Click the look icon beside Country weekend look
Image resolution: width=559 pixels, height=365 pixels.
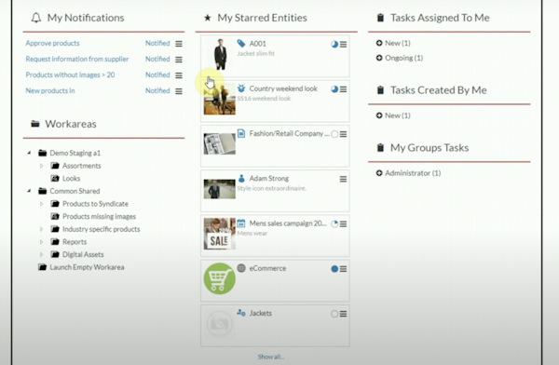[241, 88]
